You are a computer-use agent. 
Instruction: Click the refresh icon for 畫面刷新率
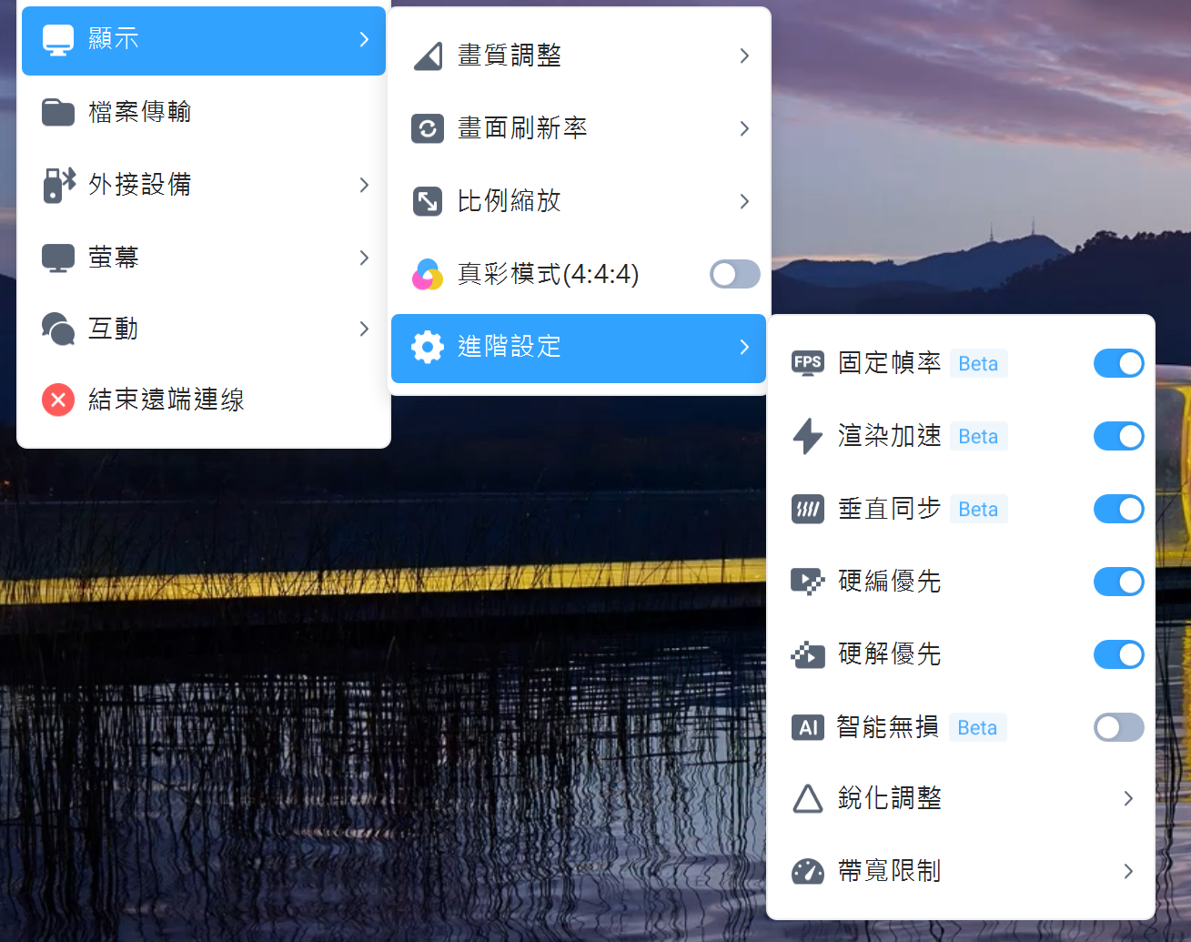click(428, 128)
